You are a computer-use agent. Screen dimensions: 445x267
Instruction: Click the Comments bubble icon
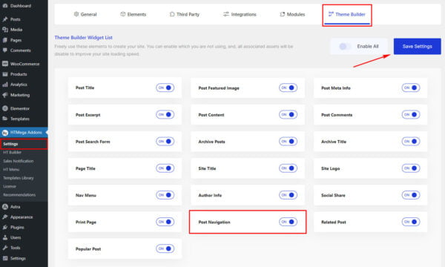[5, 50]
